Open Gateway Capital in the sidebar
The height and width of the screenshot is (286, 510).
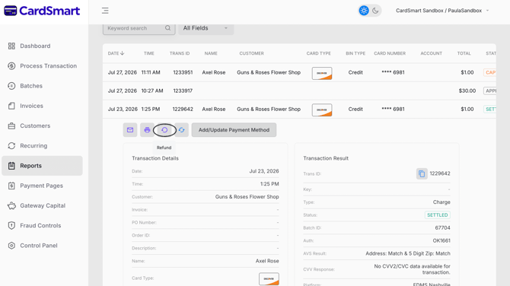[42, 205]
